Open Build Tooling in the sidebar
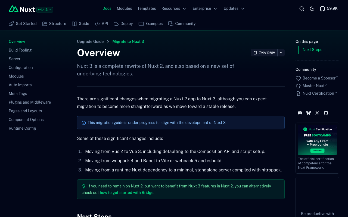Viewport: 348px width, 217px height. pos(20,50)
